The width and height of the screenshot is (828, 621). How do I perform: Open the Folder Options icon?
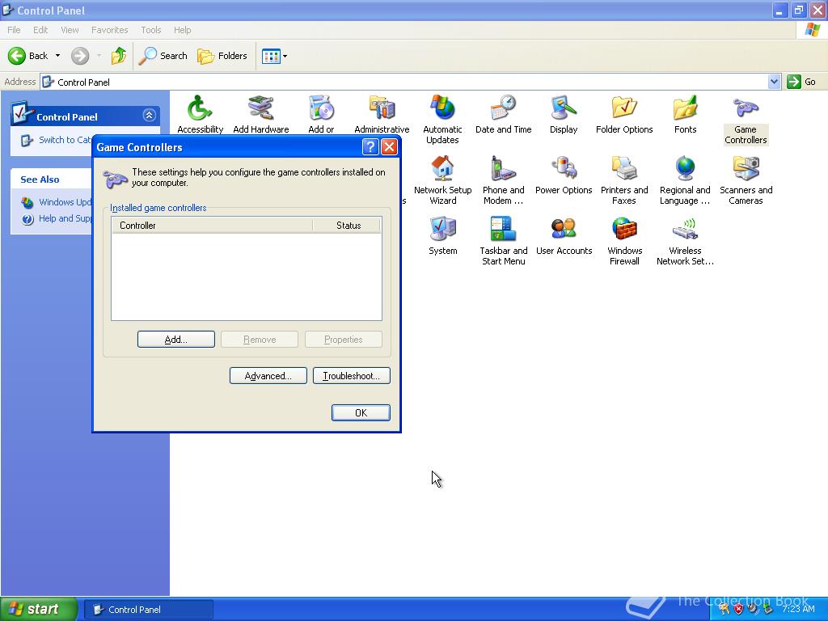coord(624,115)
